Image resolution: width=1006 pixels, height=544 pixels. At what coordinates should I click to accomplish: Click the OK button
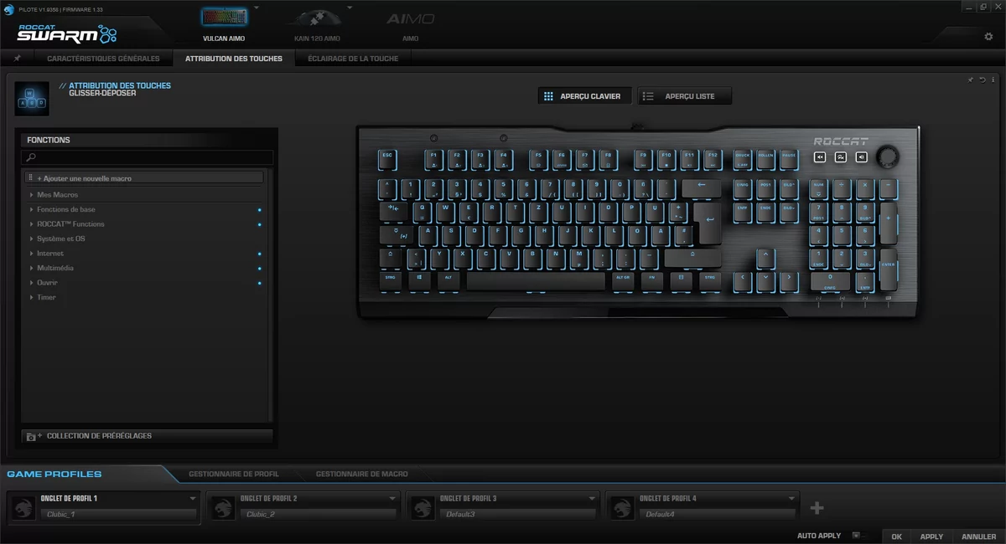[x=896, y=536]
